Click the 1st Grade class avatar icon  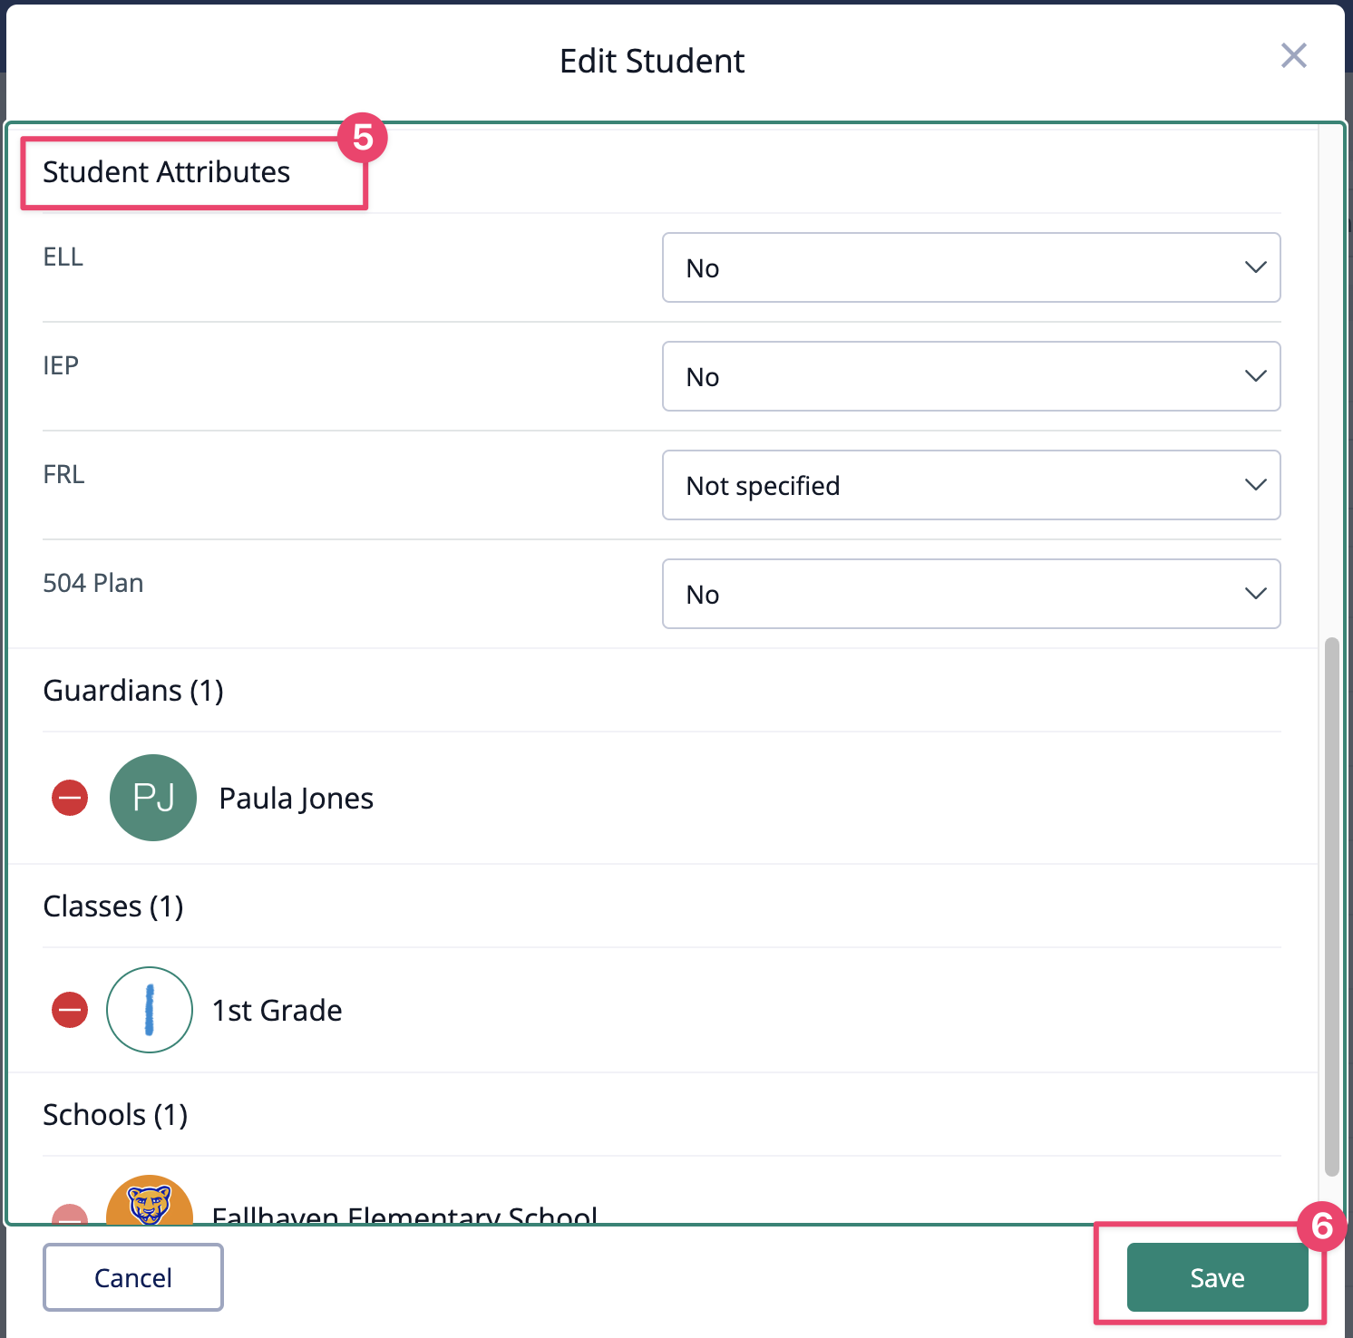[150, 1010]
